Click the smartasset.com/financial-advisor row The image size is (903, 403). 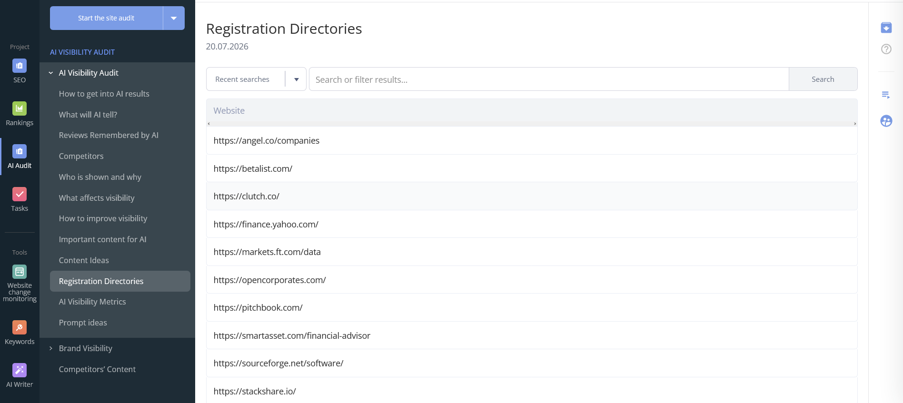pos(532,335)
